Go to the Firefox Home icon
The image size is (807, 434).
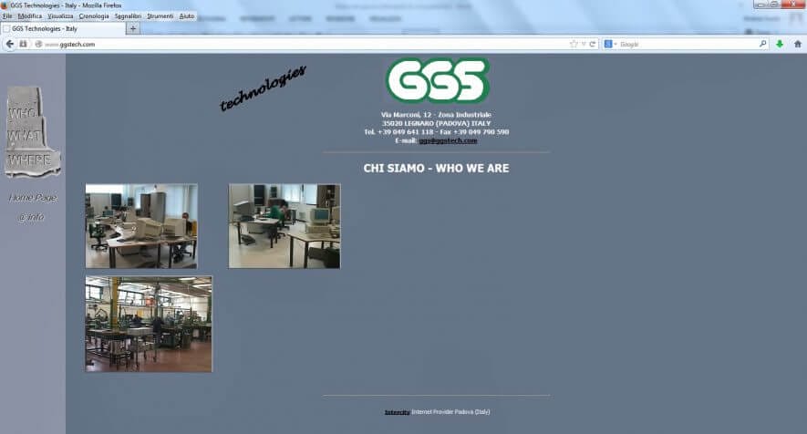[x=797, y=44]
